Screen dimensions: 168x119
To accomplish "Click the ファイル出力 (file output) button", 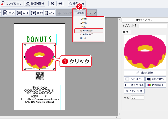I will (x=12, y=3).
